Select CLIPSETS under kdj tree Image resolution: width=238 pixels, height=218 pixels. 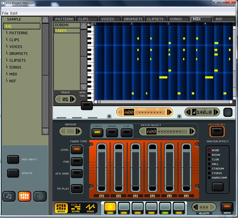17,60
